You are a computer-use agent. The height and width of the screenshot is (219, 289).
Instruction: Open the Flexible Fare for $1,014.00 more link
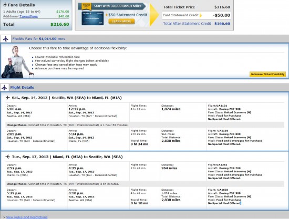(39, 39)
